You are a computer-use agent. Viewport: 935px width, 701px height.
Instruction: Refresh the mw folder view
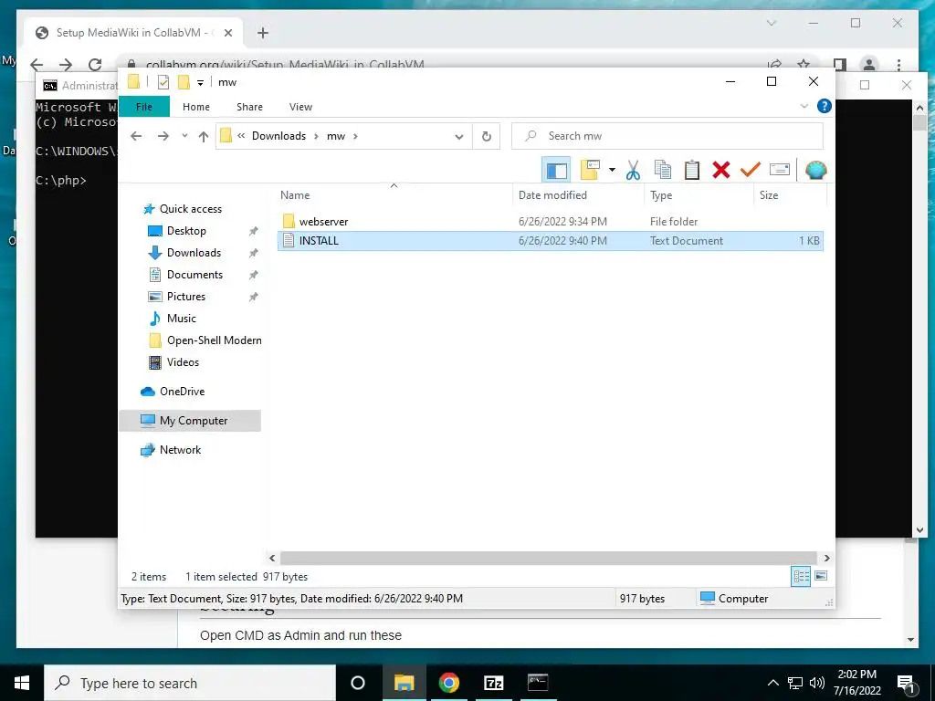click(x=487, y=136)
